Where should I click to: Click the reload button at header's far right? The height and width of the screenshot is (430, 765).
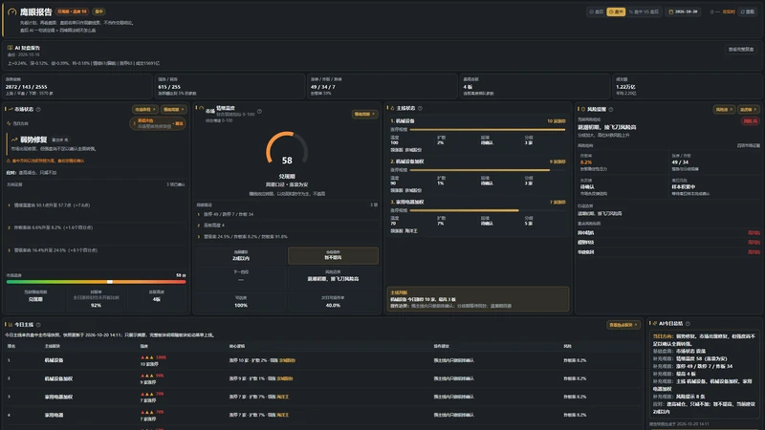pos(748,11)
